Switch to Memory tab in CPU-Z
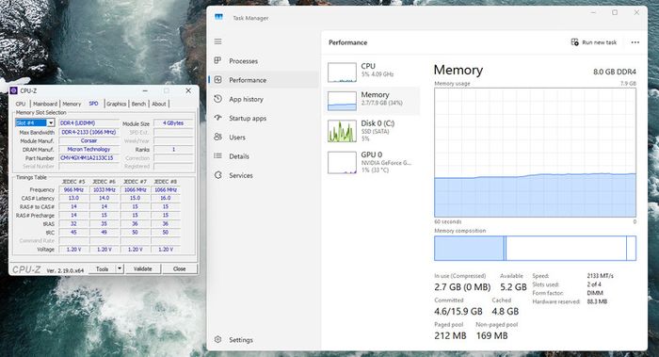Image resolution: width=659 pixels, height=357 pixels. 72,104
